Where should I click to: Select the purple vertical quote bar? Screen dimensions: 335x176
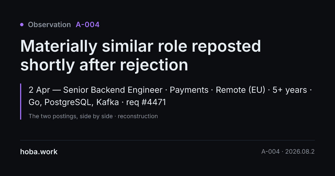21,101
